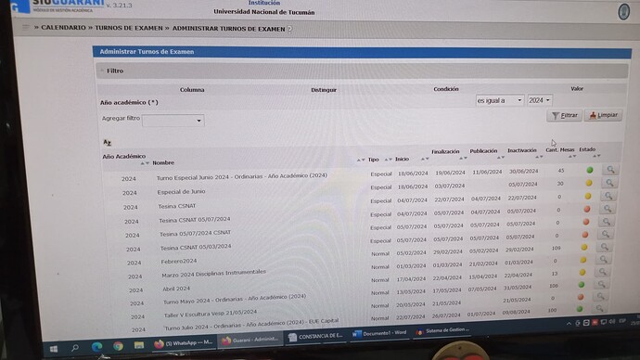The image size is (640, 360).
Task: View Febrero2024 exam turn via magnifier icon
Action: click(604, 247)
